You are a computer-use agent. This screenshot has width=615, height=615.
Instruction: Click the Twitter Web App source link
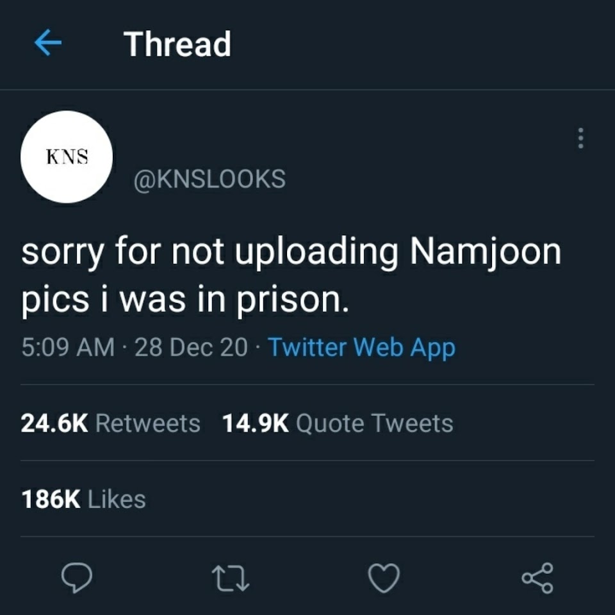[361, 348]
